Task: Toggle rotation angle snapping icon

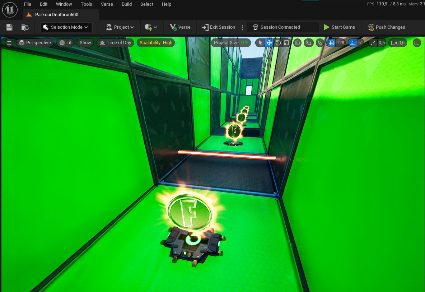Action: (x=352, y=43)
